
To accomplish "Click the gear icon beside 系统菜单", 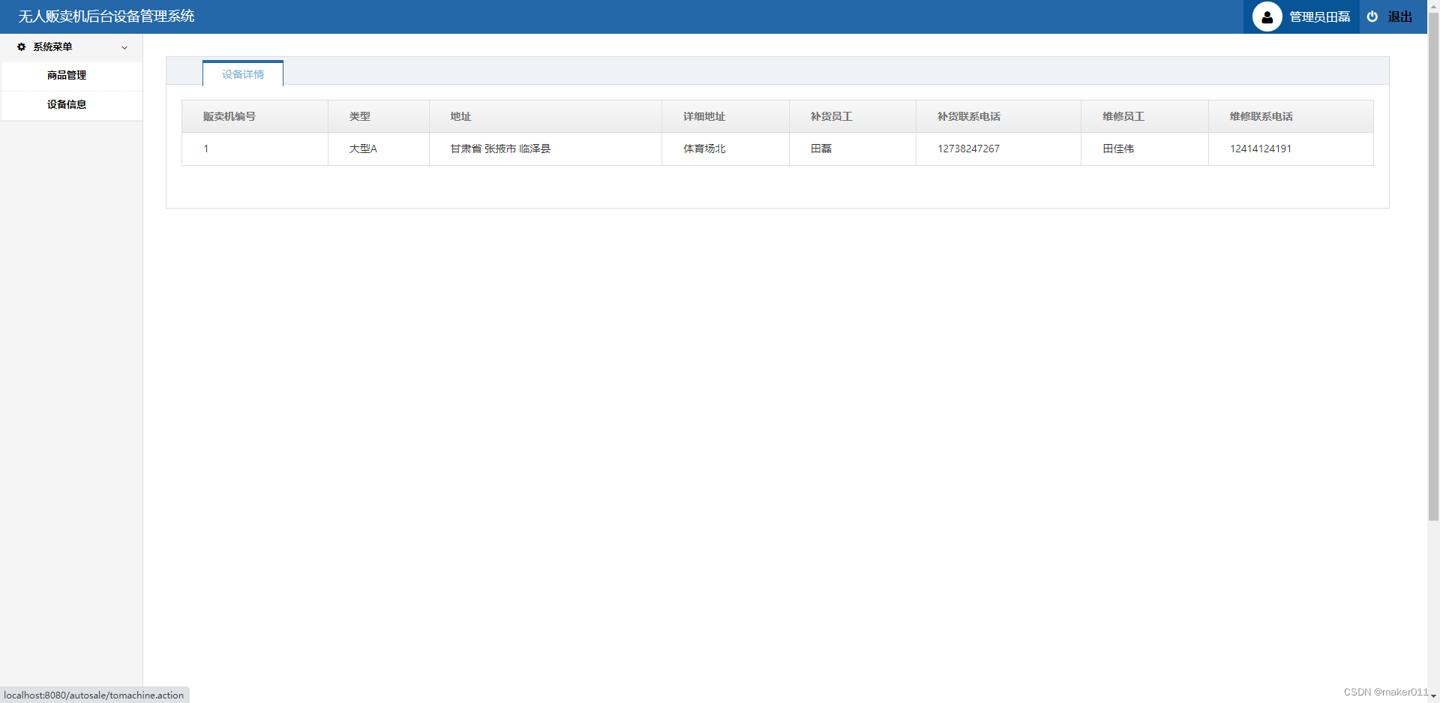I will tap(21, 47).
